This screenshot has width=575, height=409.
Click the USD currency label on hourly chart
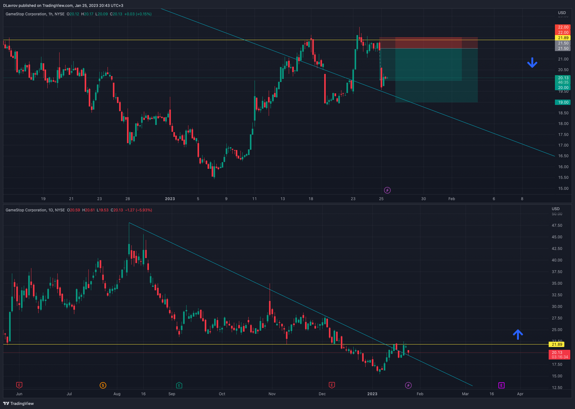[562, 13]
